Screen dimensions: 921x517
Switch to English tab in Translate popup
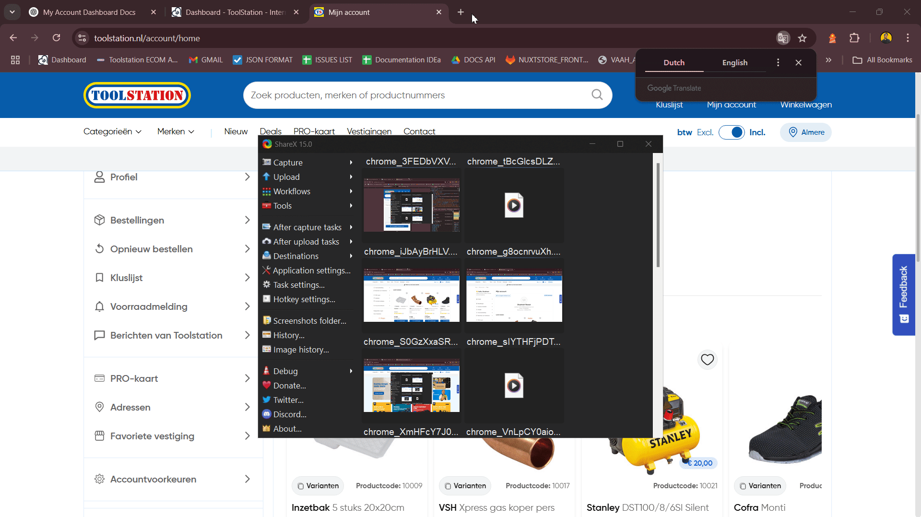(734, 62)
